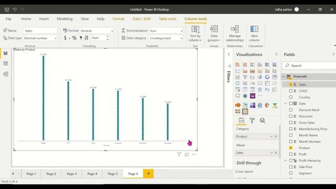Switch to Report view in sidebar
The image size is (336, 189).
click(x=6, y=53)
